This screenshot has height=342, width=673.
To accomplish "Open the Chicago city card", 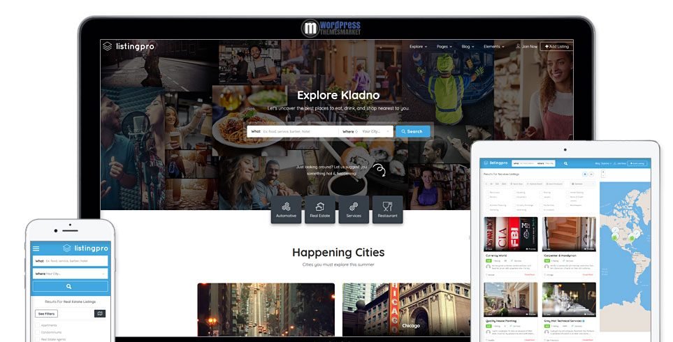I will pos(406,309).
